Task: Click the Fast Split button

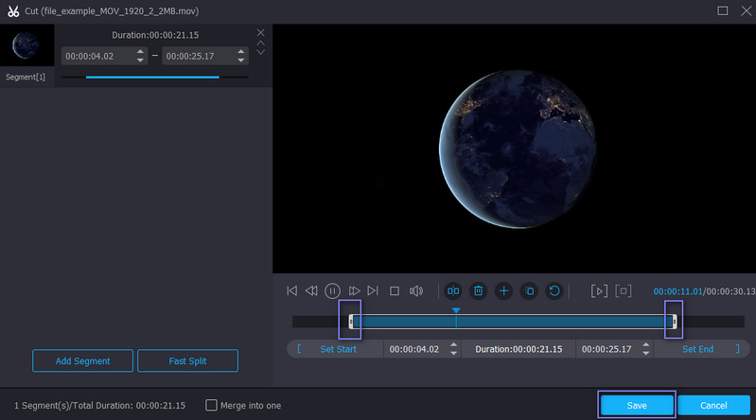Action: (x=187, y=360)
